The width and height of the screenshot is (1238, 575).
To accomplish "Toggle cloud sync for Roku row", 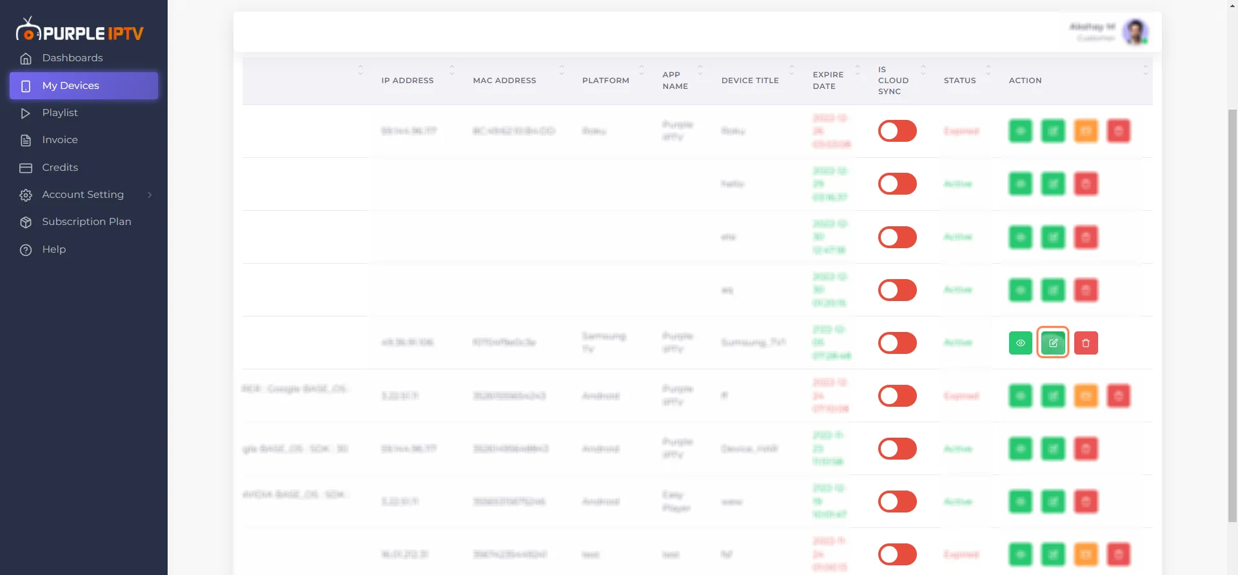I will pos(897,131).
